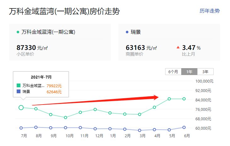
Task: Click the 60,000元 axis label
Action: [203, 128]
